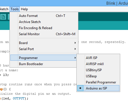This screenshot has width=128, height=110.
Task: Expand the Serial Port submenu
Action: 44,49
